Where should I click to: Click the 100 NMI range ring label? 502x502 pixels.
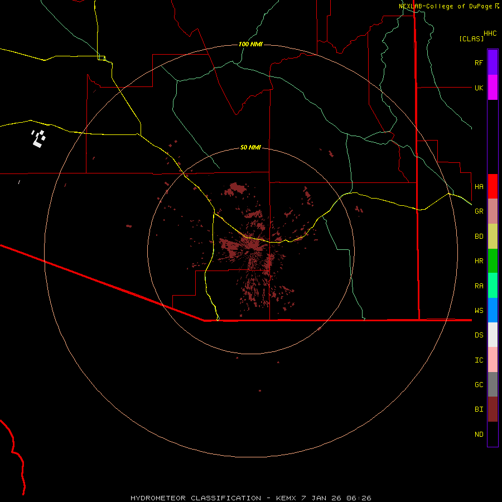coord(250,44)
